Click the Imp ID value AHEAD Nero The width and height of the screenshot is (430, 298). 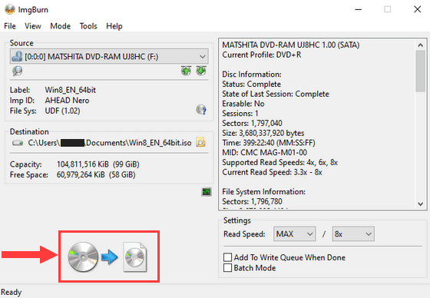pos(67,101)
